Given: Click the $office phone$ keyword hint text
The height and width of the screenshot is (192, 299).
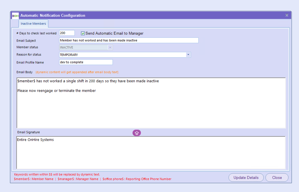Looking at the screenshot, I should tap(137, 179).
